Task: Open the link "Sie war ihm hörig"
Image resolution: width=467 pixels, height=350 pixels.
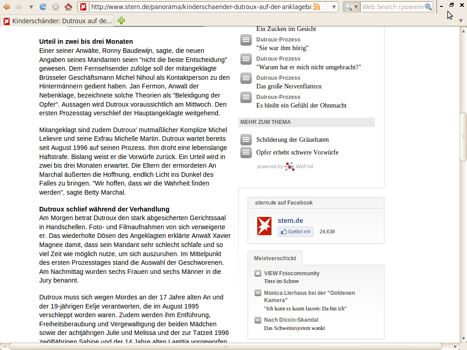Action: click(x=282, y=48)
